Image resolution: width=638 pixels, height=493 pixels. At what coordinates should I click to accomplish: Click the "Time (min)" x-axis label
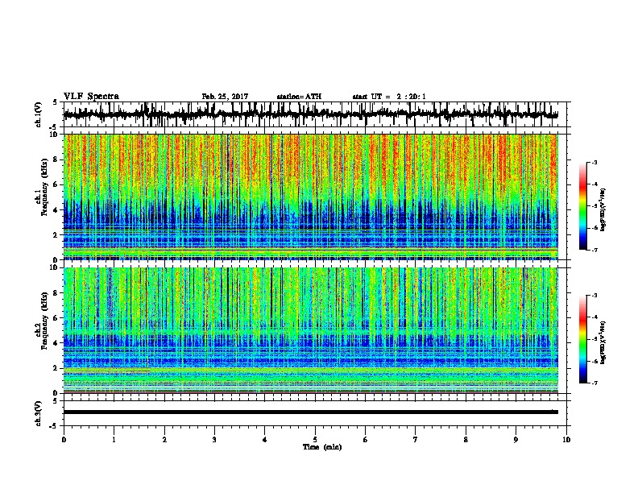point(322,447)
